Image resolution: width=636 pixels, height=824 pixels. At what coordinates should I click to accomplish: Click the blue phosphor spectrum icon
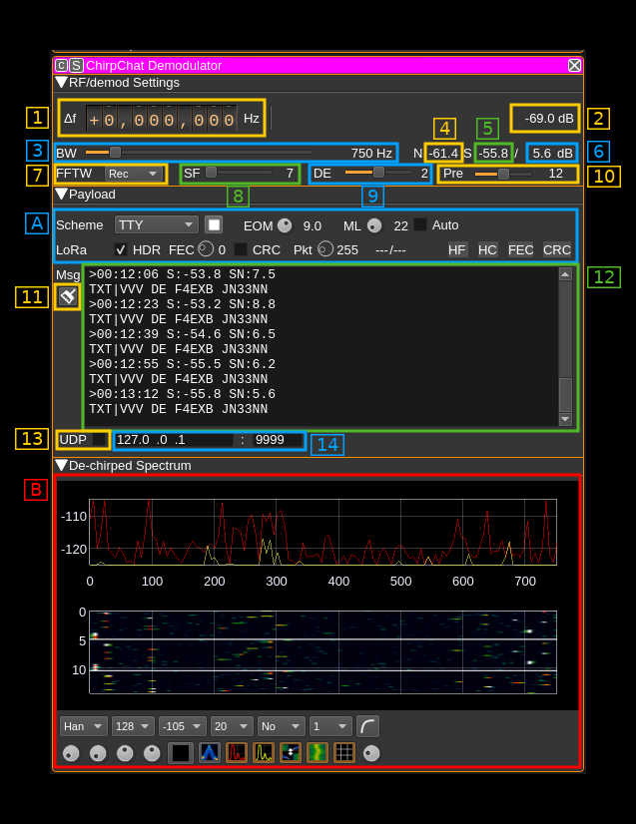pos(210,753)
